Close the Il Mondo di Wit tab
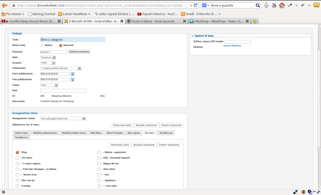This screenshot has width=321, height=195. pyautogui.click(x=122, y=21)
